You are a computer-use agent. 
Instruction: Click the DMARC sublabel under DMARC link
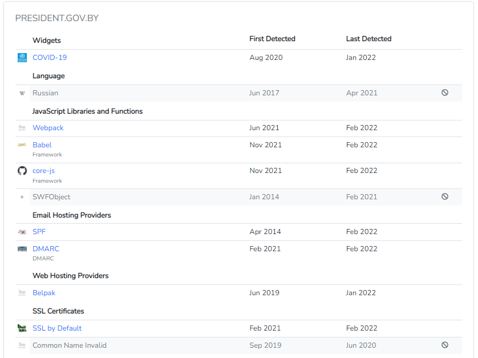[43, 258]
